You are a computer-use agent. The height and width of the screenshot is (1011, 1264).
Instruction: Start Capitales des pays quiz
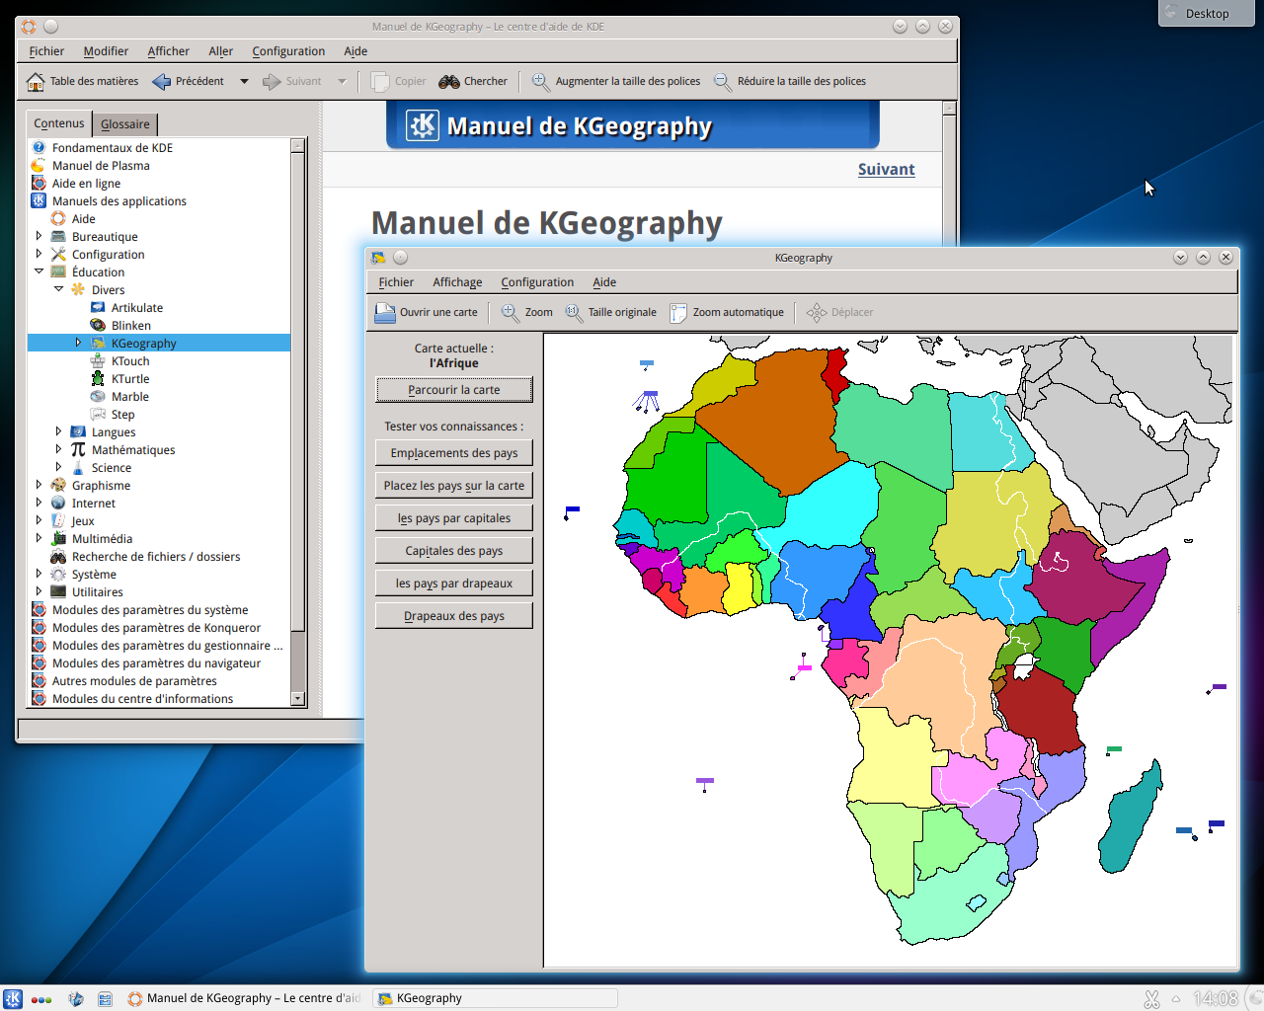coord(454,551)
